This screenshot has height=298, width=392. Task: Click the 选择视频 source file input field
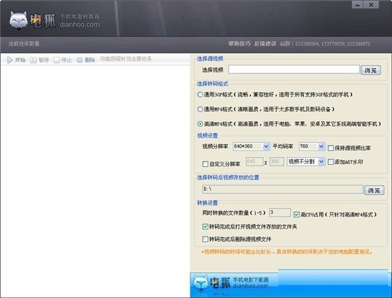click(294, 70)
